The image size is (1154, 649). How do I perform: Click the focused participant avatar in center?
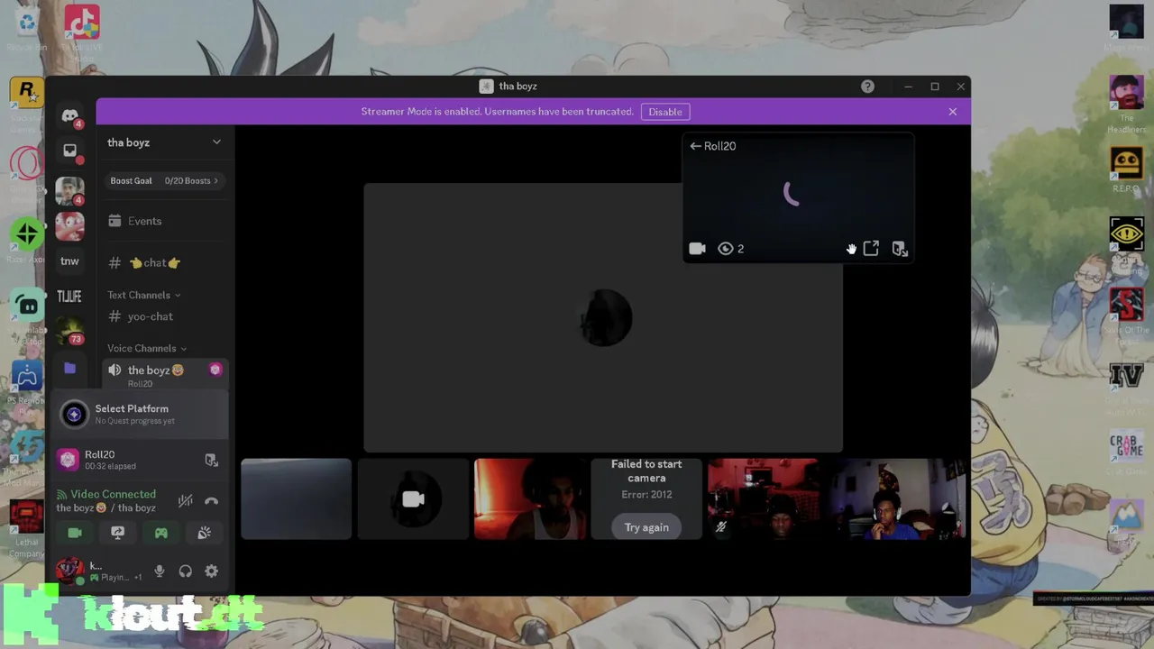coord(604,317)
